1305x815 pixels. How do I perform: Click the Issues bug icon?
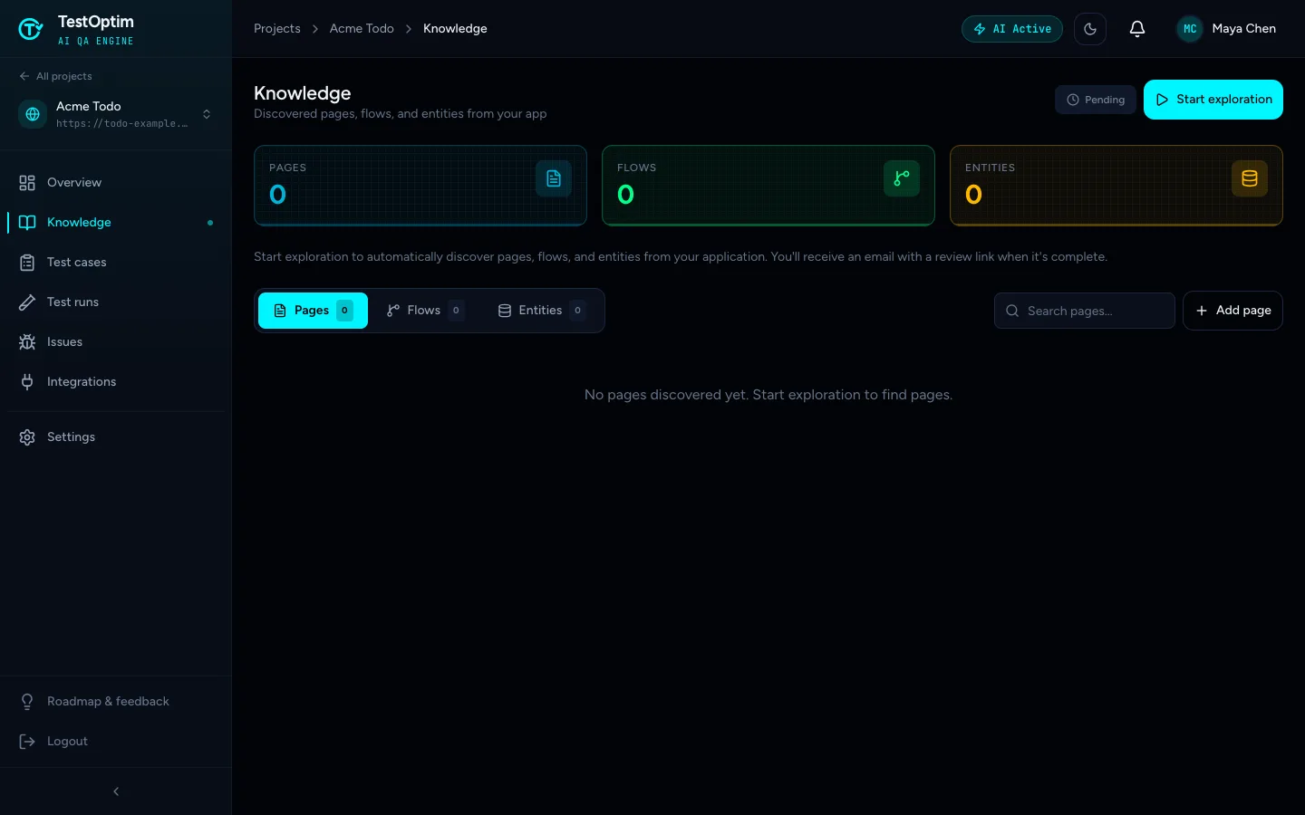pyautogui.click(x=27, y=342)
